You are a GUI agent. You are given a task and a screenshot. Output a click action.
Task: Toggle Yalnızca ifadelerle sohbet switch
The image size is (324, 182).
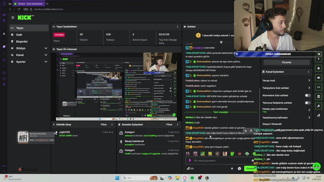pos(308,103)
